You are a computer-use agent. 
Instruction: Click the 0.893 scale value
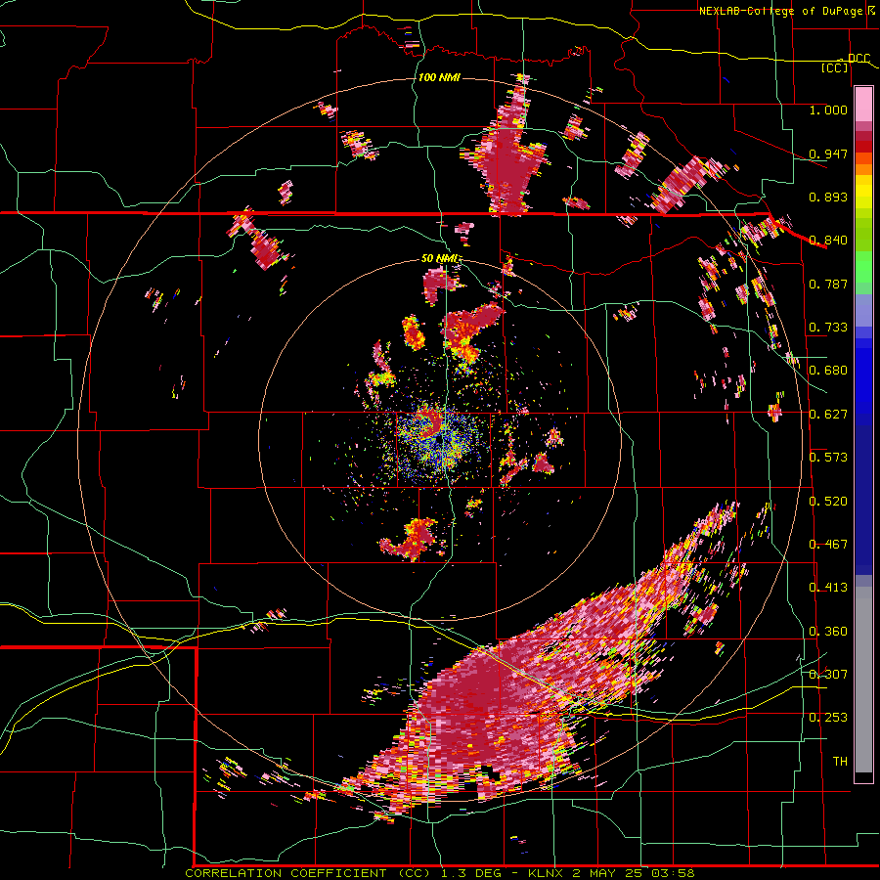click(x=828, y=197)
